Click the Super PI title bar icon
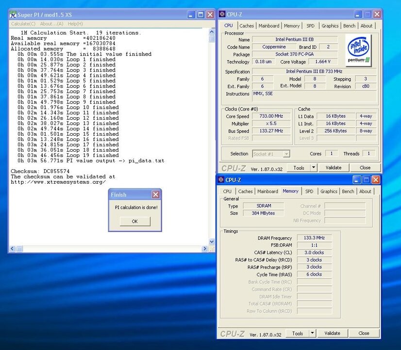The height and width of the screenshot is (350, 401). pos(13,14)
